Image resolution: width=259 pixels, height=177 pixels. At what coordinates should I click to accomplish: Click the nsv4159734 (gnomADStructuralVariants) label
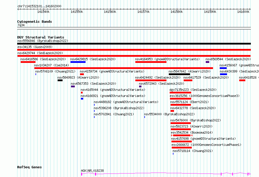pyautogui.click(x=112, y=71)
